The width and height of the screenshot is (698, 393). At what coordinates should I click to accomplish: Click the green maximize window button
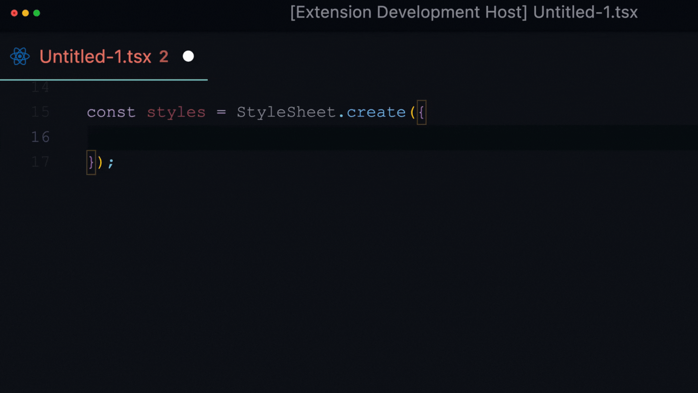point(37,13)
